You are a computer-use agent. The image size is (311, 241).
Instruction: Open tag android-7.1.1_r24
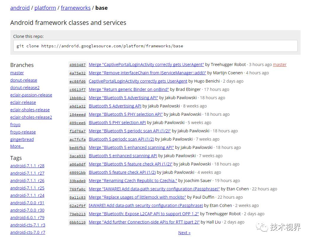point(27,195)
